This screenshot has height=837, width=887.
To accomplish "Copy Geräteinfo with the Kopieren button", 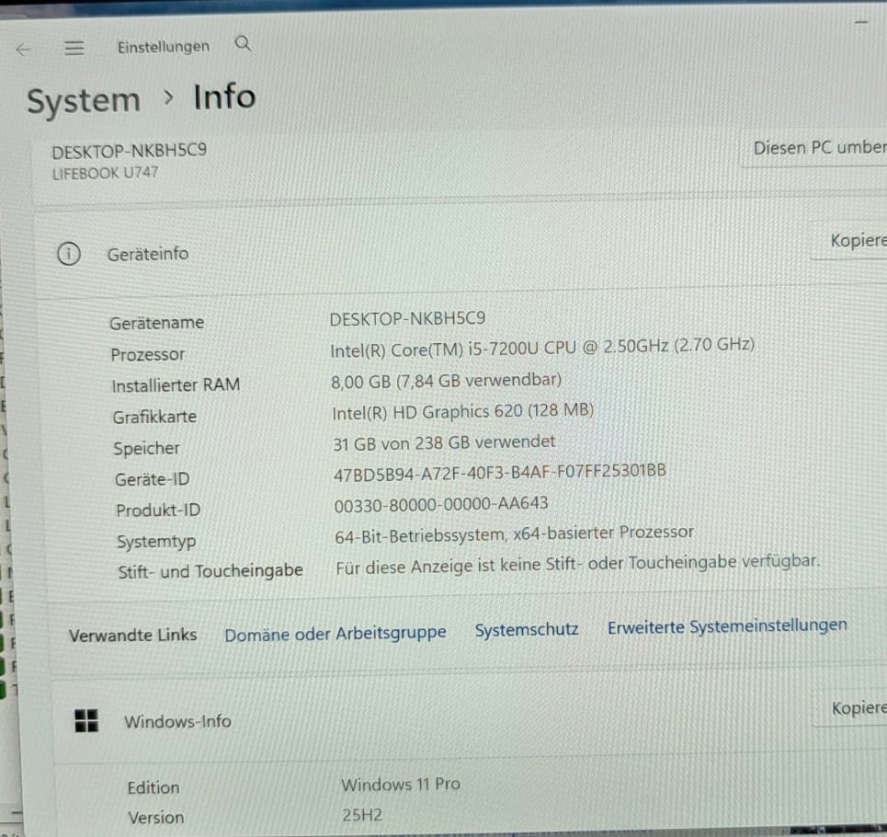I will (x=849, y=240).
